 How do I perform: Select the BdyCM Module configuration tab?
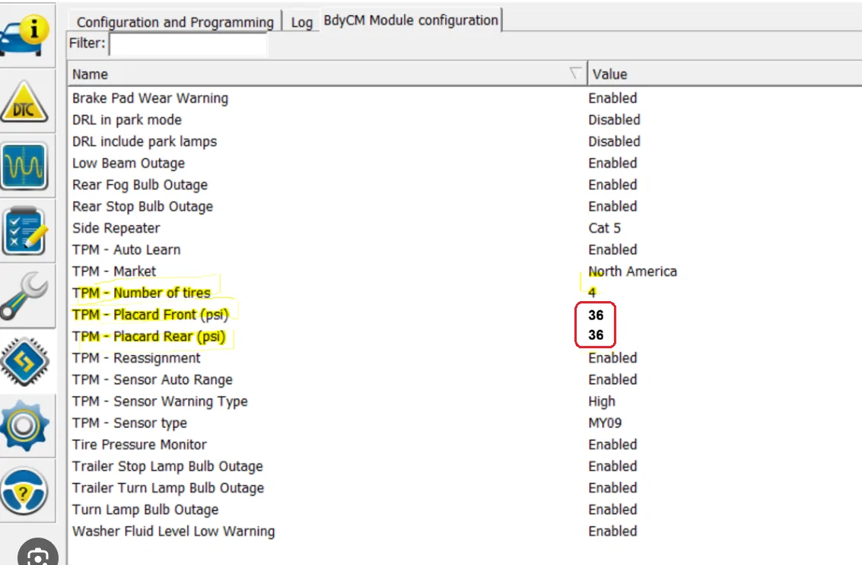click(x=411, y=21)
